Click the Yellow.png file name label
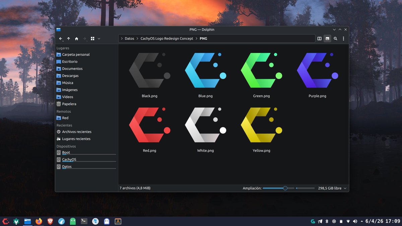Image resolution: width=402 pixels, height=226 pixels. click(x=261, y=151)
